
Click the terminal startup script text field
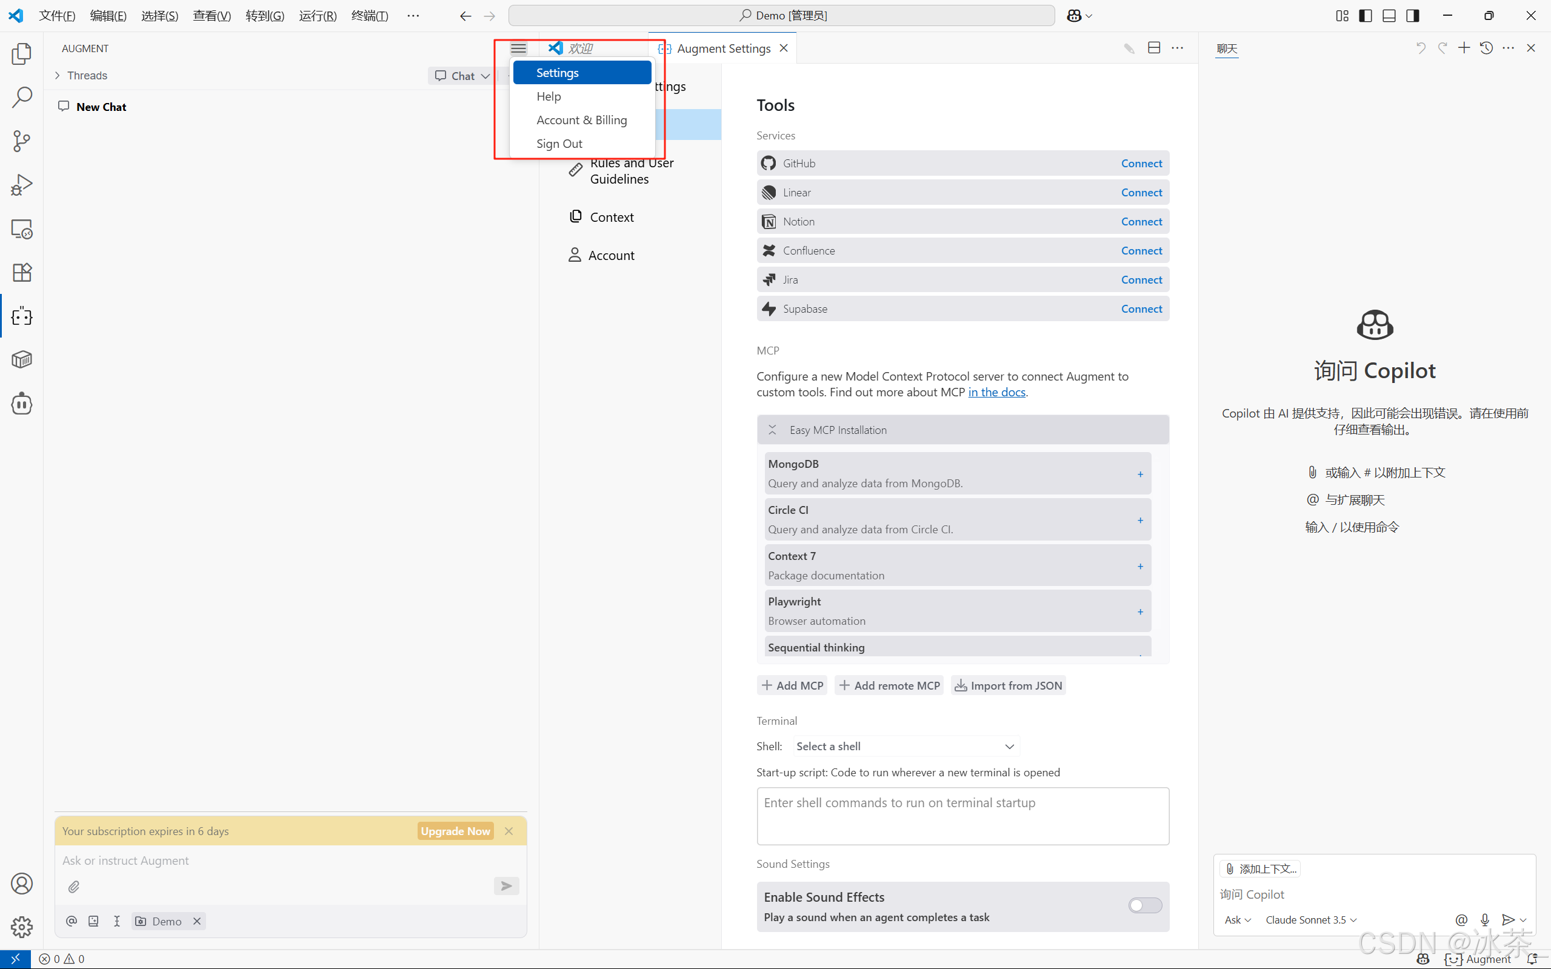click(962, 815)
